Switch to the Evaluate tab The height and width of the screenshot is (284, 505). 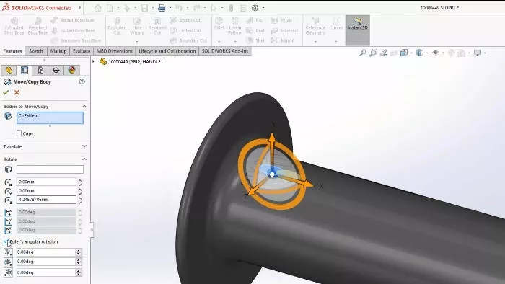tap(82, 51)
